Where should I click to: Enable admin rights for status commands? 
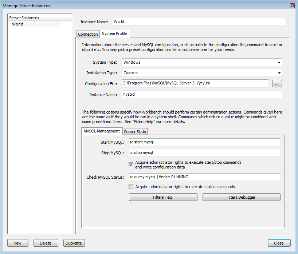point(131,186)
